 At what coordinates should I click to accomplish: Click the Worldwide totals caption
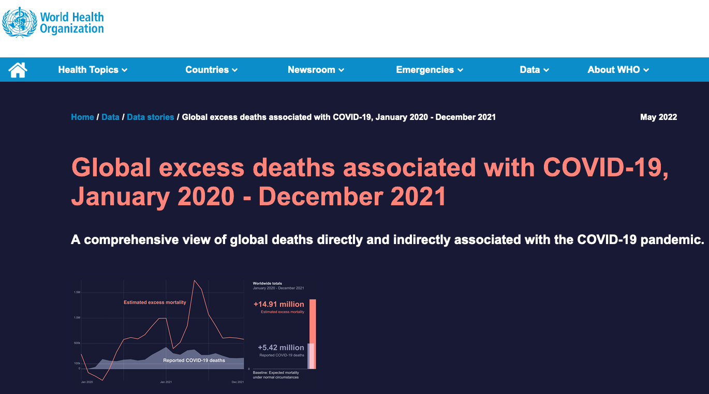coord(267,283)
